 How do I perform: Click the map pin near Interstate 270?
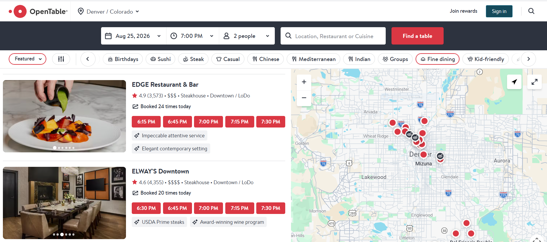425,121
